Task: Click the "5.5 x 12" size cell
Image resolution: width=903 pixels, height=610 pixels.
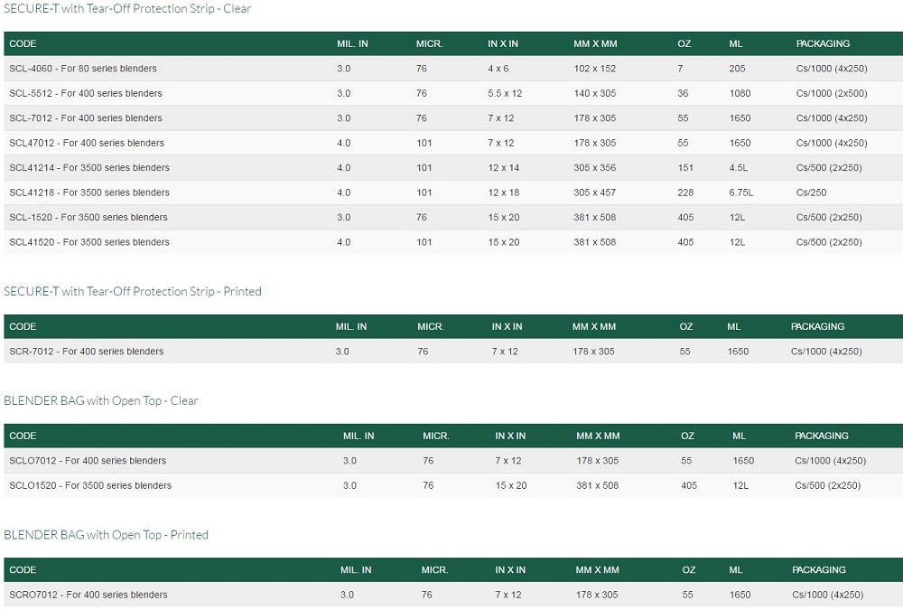Action: click(x=505, y=93)
